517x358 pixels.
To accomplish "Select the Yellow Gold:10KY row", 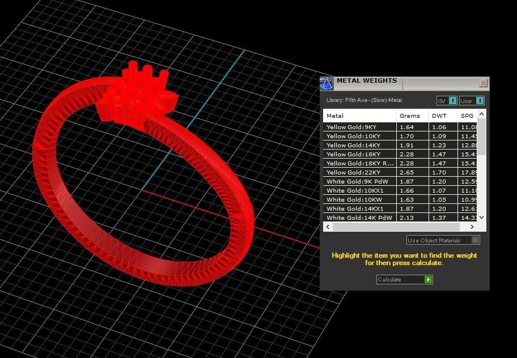I will (x=400, y=136).
